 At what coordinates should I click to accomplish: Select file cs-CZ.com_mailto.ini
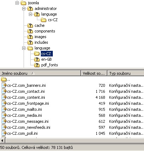click(24, 109)
